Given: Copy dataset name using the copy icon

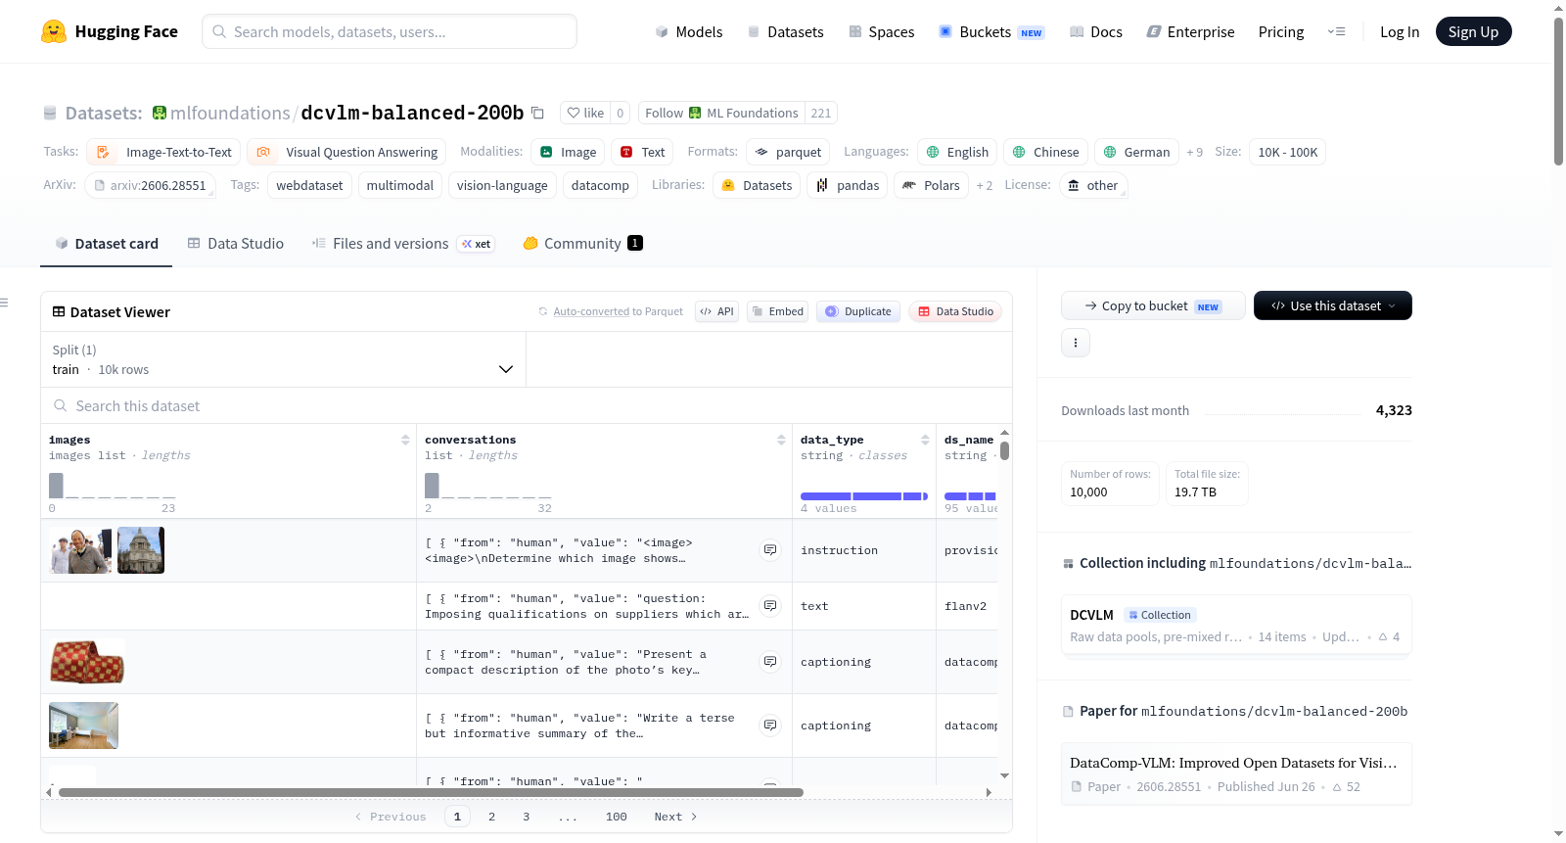Looking at the screenshot, I should [x=537, y=113].
